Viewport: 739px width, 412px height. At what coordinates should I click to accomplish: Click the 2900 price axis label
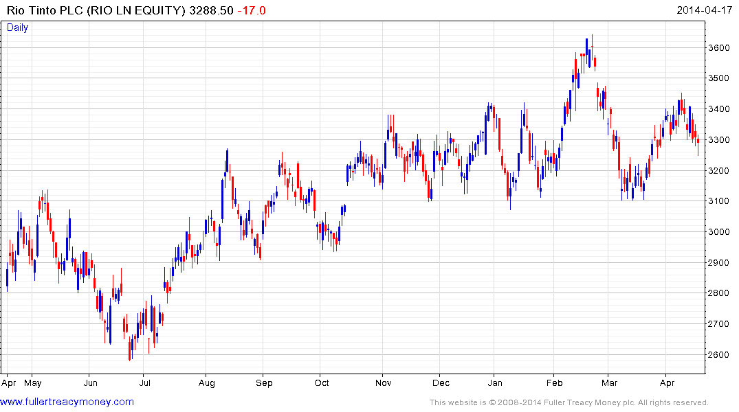point(719,263)
